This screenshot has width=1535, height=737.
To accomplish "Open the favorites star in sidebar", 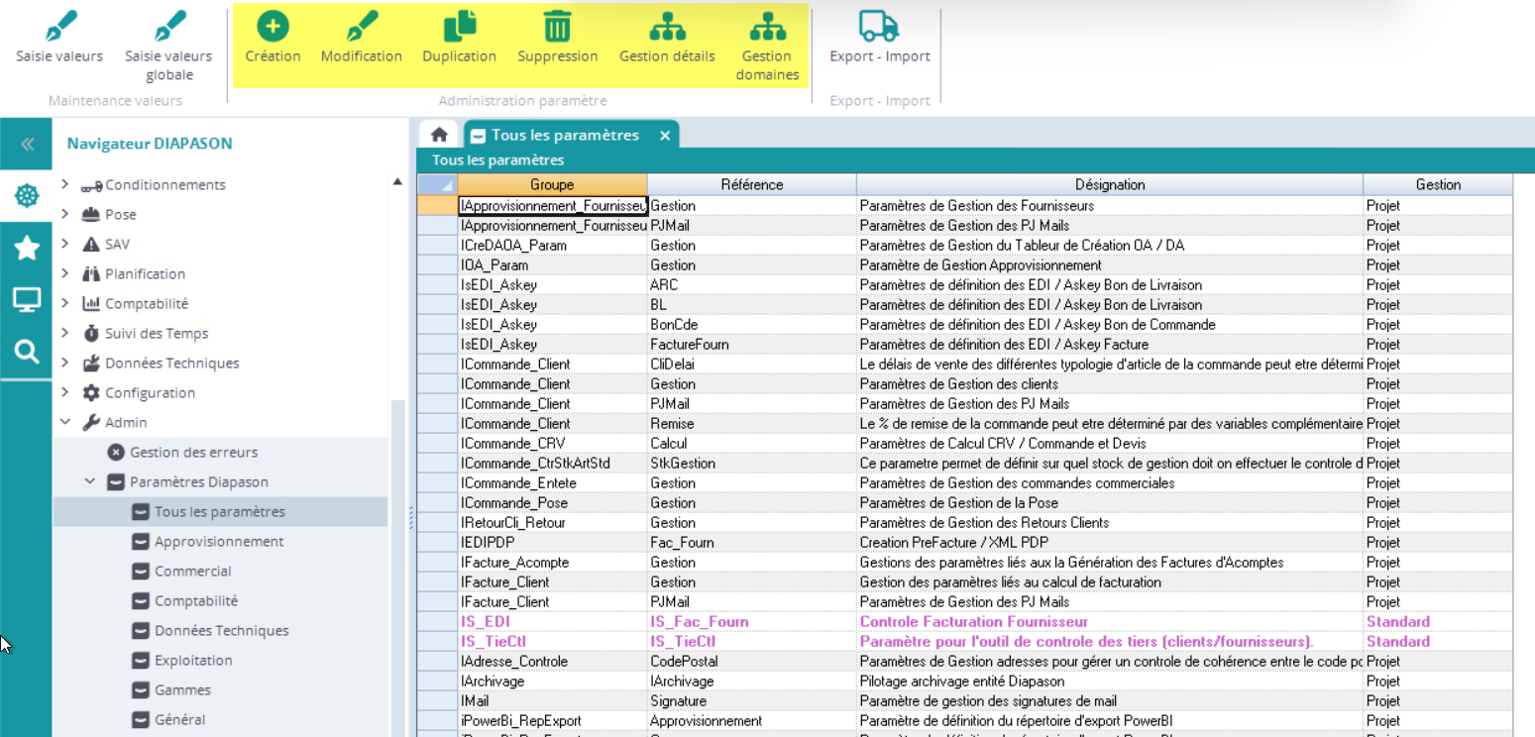I will (27, 248).
